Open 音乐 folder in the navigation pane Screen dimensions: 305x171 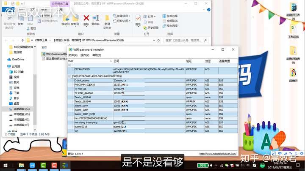coord(14,98)
